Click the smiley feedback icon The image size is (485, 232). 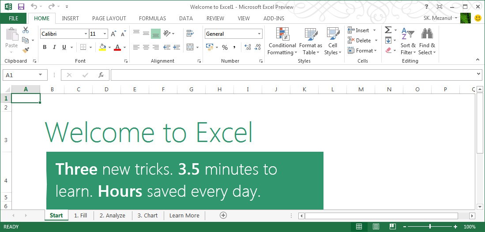pyautogui.click(x=477, y=18)
